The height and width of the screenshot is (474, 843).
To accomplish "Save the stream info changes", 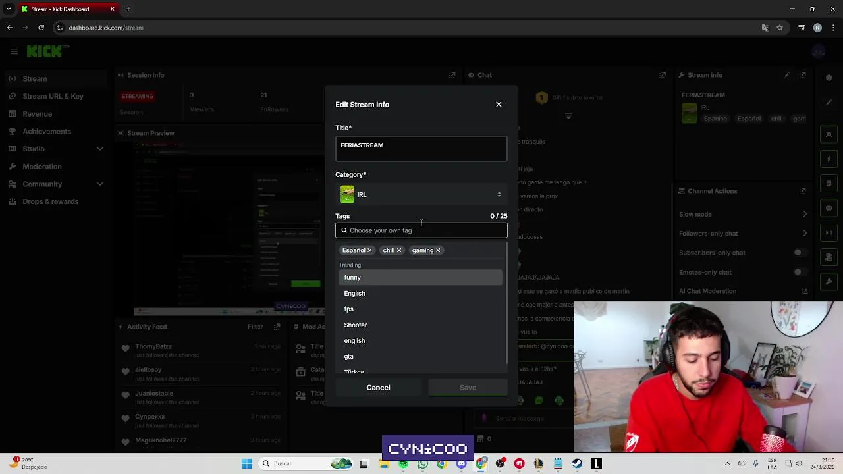I will click(x=468, y=388).
